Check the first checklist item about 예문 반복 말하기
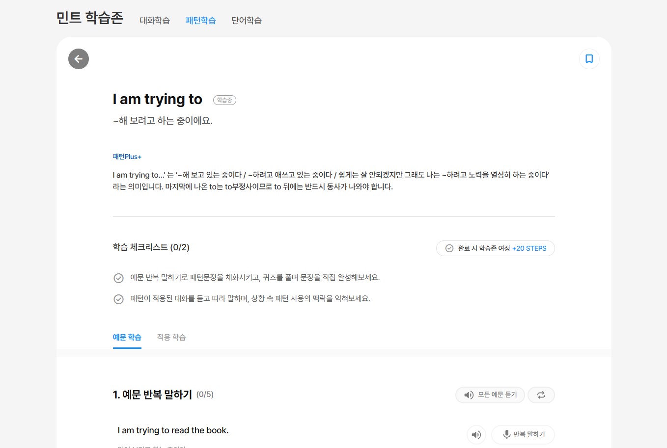The image size is (667, 448). tap(119, 278)
